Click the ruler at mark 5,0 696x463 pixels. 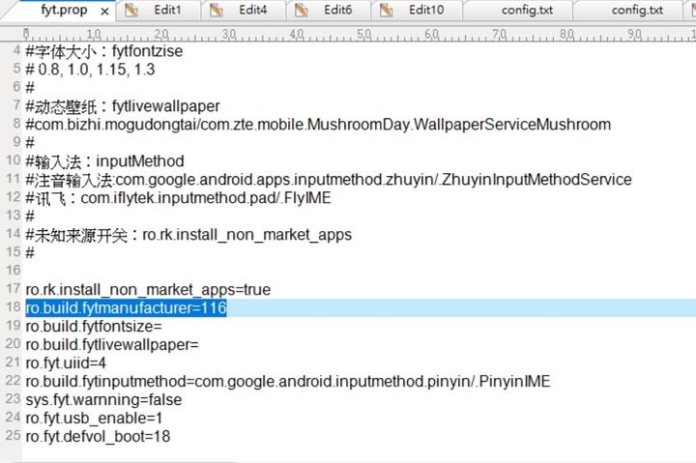364,34
